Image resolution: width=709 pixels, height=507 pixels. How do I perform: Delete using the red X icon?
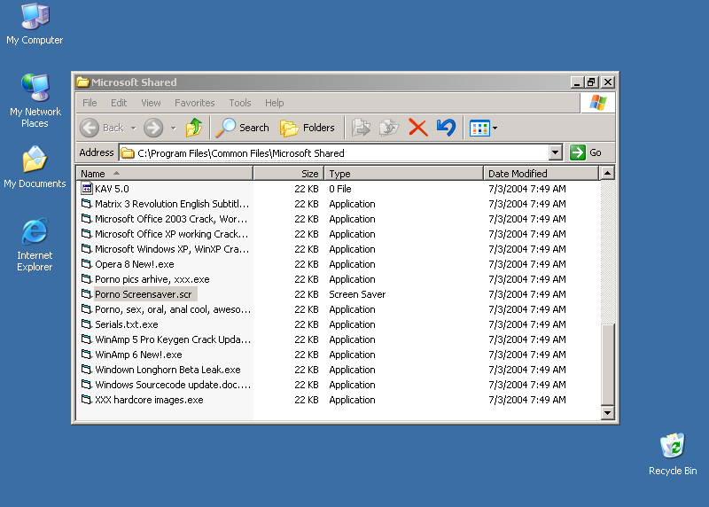pos(417,128)
